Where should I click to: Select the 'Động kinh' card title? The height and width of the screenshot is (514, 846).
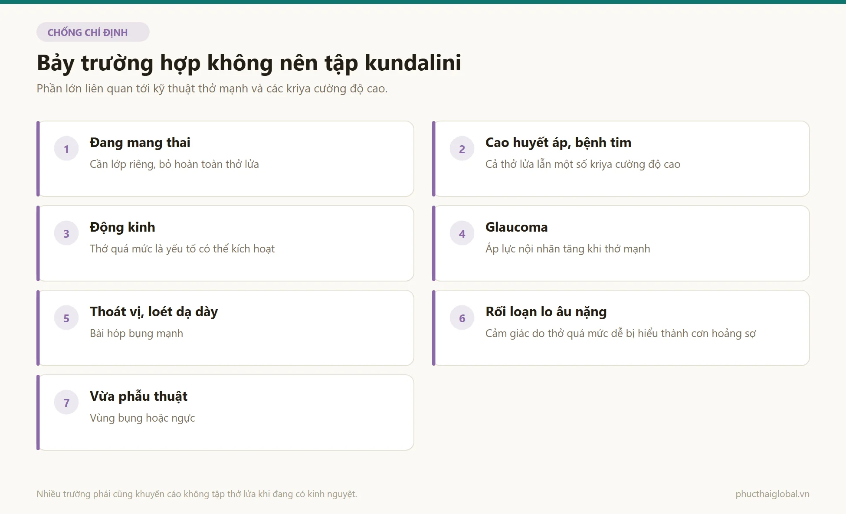tap(122, 227)
